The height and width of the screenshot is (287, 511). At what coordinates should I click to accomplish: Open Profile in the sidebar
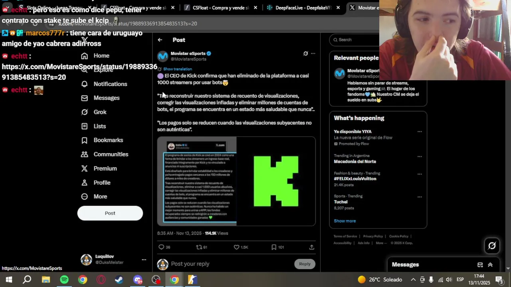(x=96, y=183)
